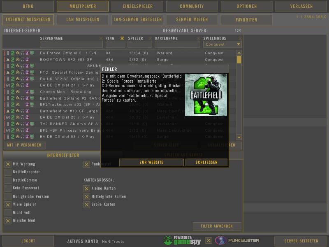Switch to the Server mieten tab

pyautogui.click(x=192, y=19)
